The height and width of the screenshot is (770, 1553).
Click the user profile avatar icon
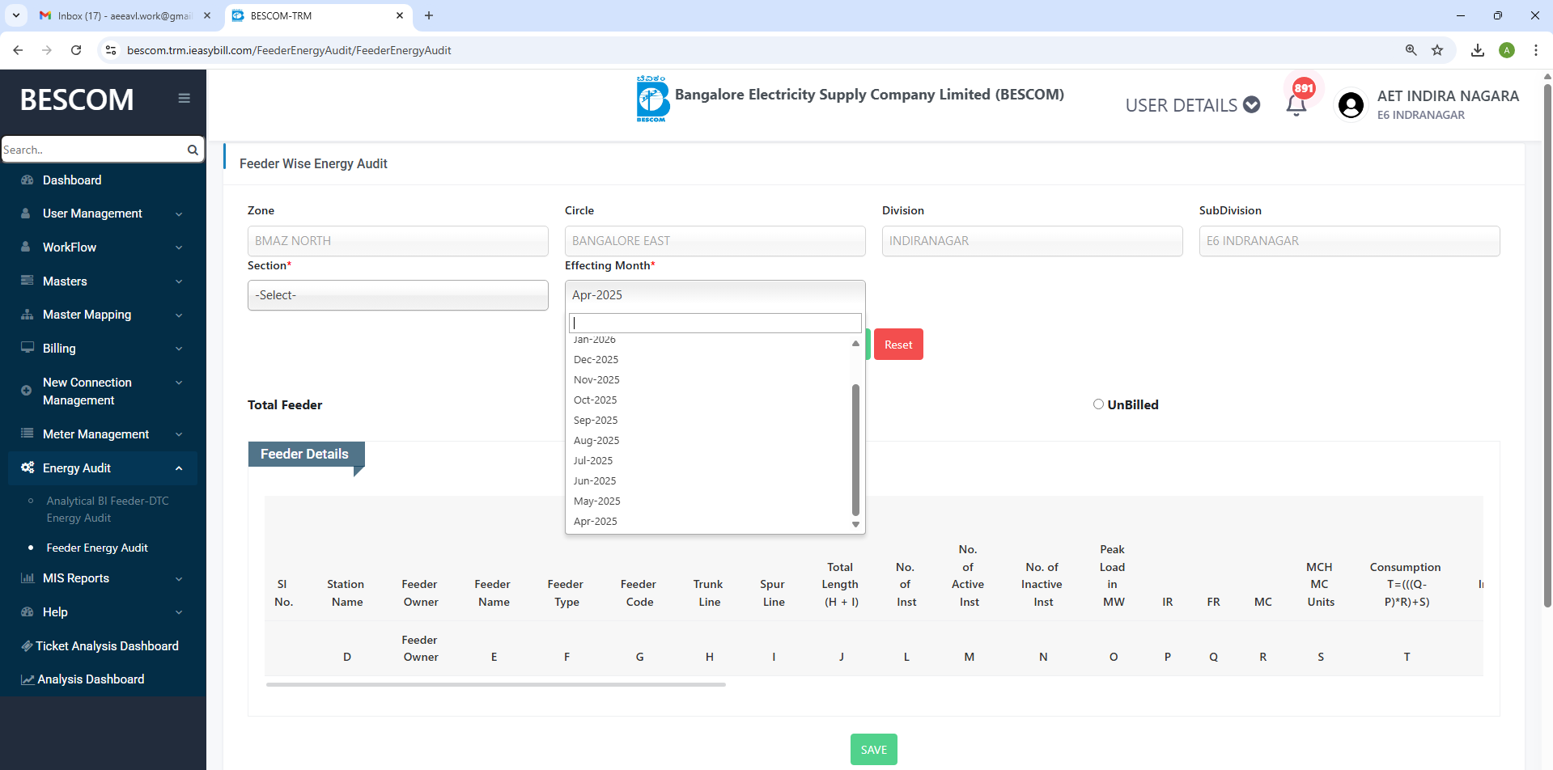pos(1351,105)
